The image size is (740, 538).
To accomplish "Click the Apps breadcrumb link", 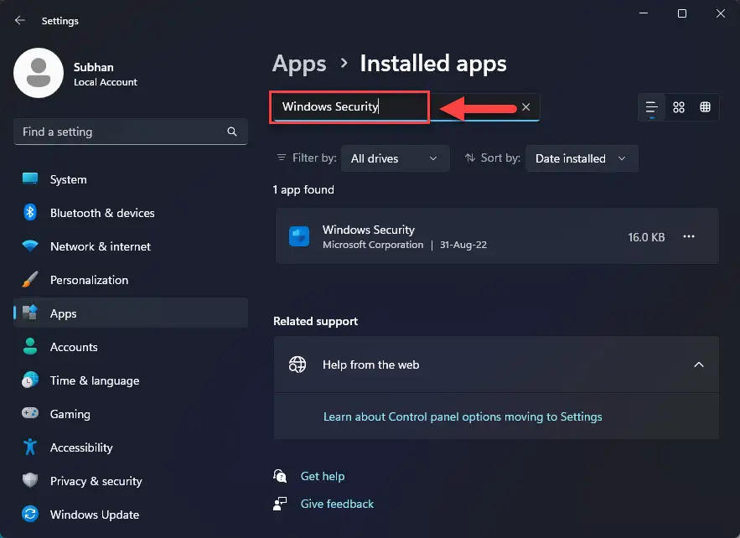I will [299, 64].
